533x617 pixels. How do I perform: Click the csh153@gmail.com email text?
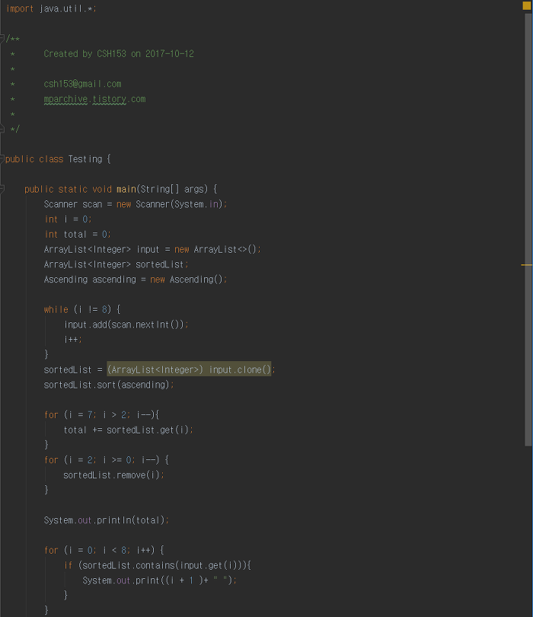click(82, 84)
